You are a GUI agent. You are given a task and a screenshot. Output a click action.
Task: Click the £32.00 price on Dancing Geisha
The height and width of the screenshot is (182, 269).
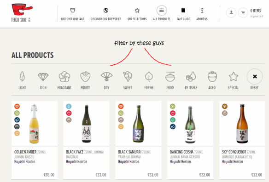coord(205,175)
